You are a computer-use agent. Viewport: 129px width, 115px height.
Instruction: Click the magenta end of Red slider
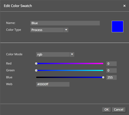[x=102, y=63]
